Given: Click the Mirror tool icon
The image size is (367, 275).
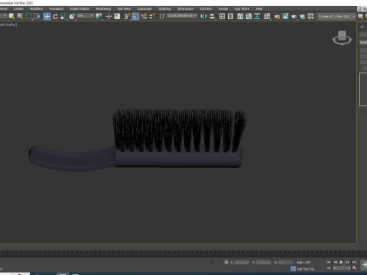Looking at the screenshot, I should point(203,16).
